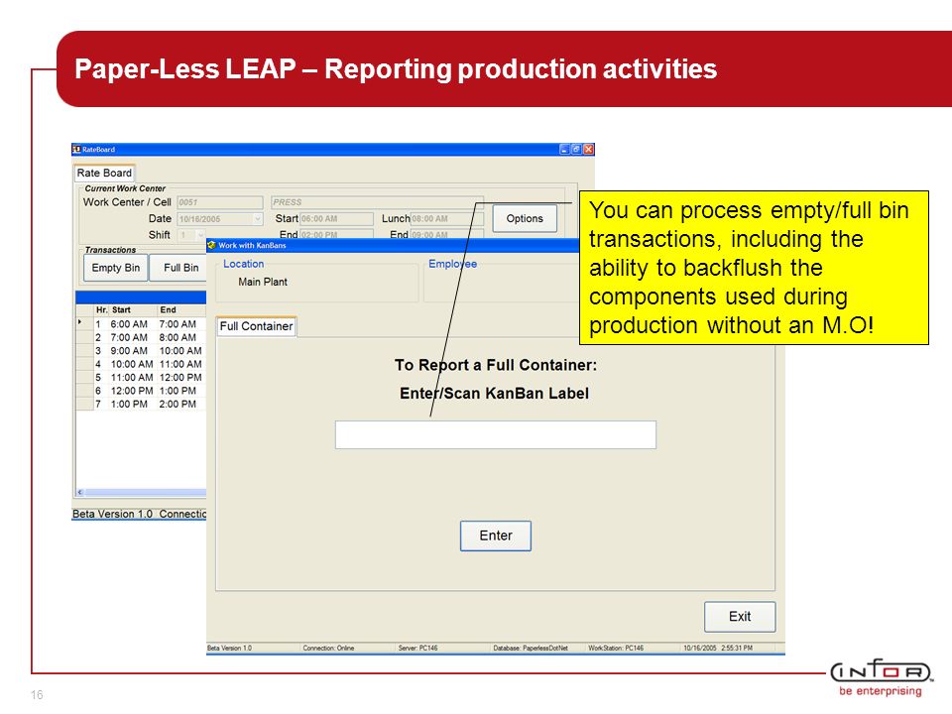Image resolution: width=952 pixels, height=714 pixels.
Task: Select hour row 5 11:00 AM
Action: [x=142, y=378]
